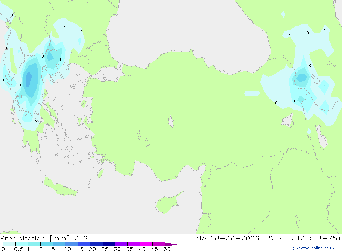
Task: Pick the 30–35 mm legend color swatch
Action: coord(121,244)
